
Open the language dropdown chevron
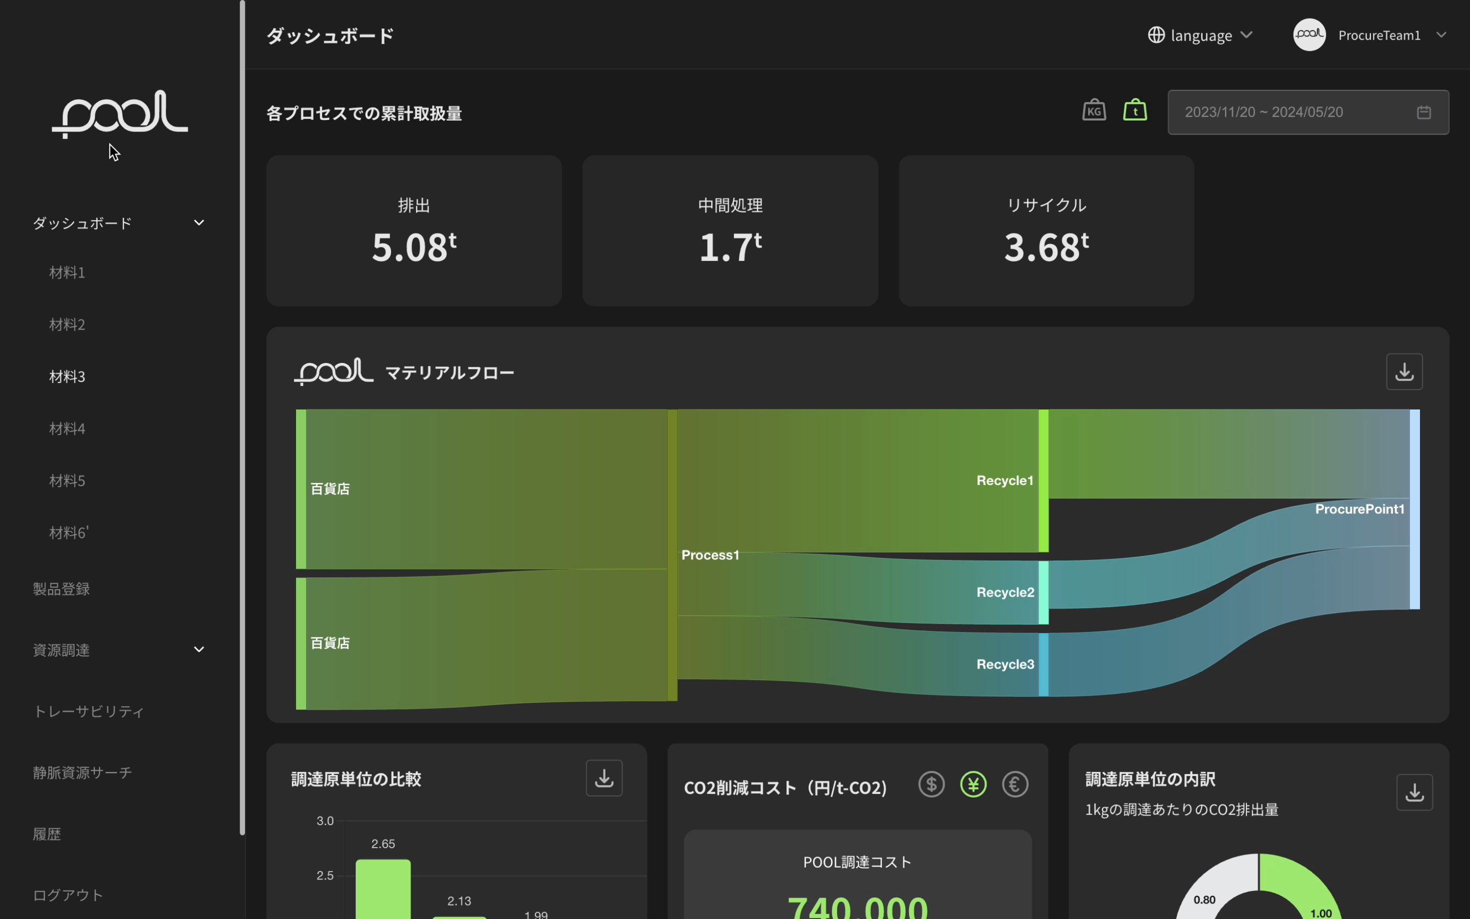pyautogui.click(x=1246, y=35)
